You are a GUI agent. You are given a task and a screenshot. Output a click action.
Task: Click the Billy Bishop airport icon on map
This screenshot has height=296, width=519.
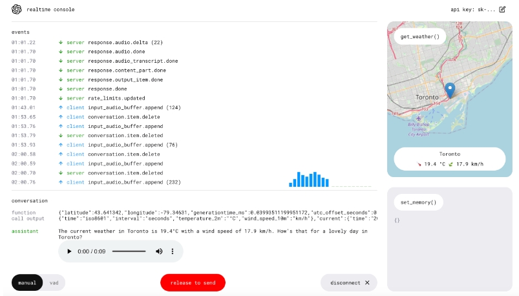tap(418, 120)
